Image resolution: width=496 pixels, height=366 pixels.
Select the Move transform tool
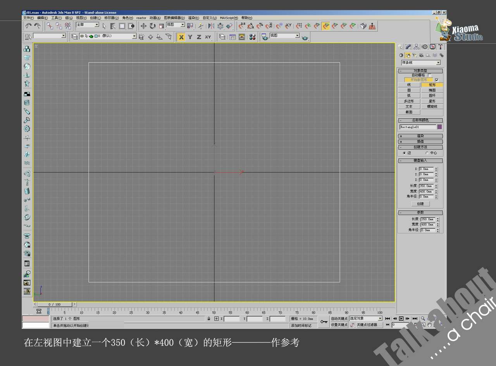(143, 26)
